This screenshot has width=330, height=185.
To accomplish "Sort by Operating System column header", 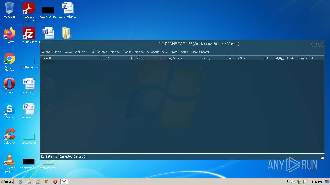I will tap(179, 58).
